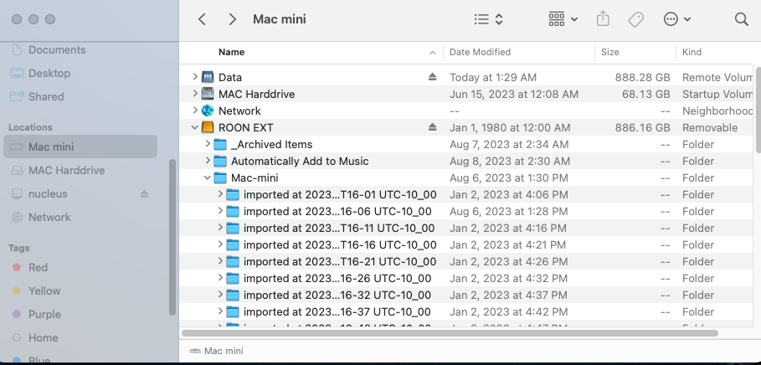Eject the ROON EXT volume

tap(433, 127)
